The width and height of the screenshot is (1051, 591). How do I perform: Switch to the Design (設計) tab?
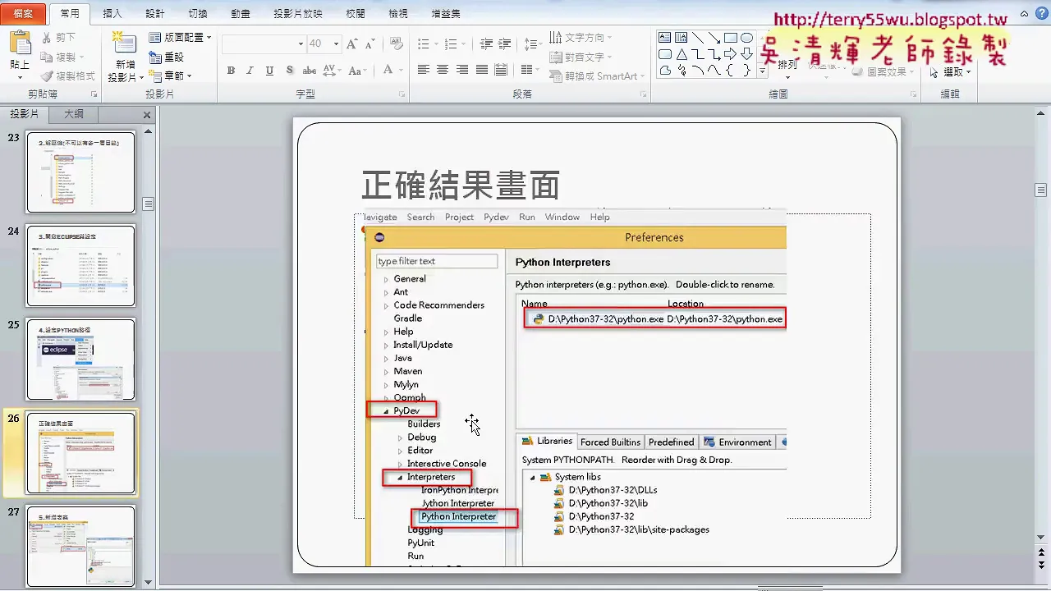tap(155, 14)
